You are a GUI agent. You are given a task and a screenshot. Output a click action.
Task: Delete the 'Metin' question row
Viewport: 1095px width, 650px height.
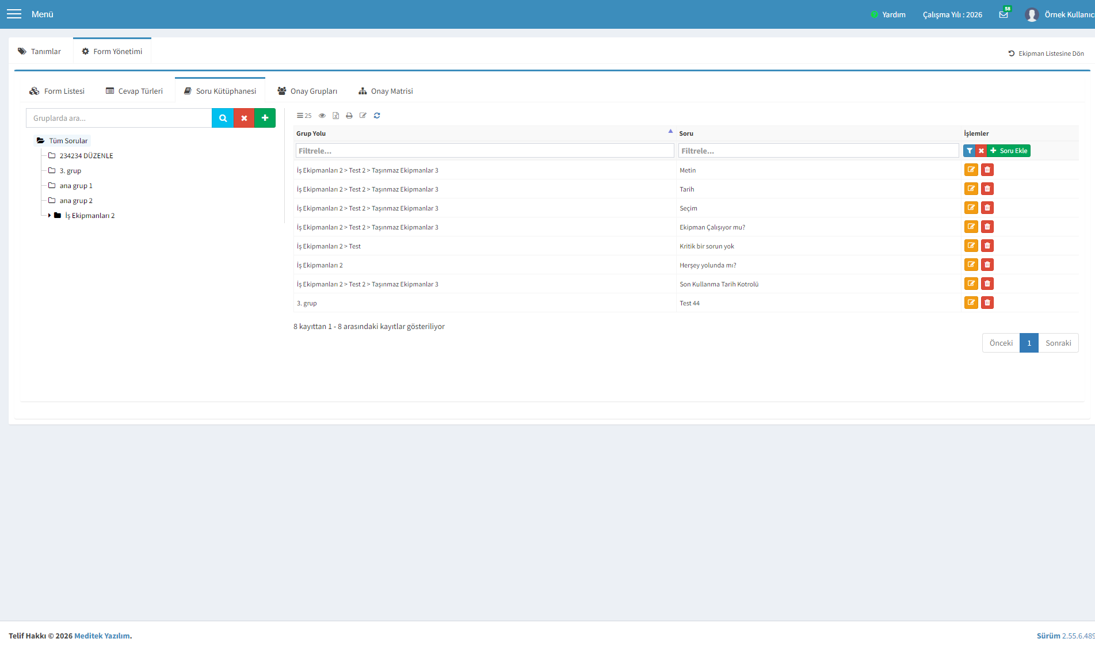coord(987,170)
